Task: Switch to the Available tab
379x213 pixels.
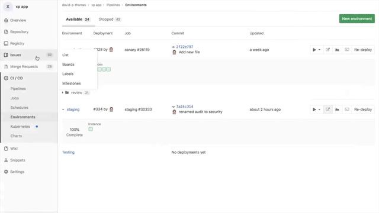Action: click(78, 20)
